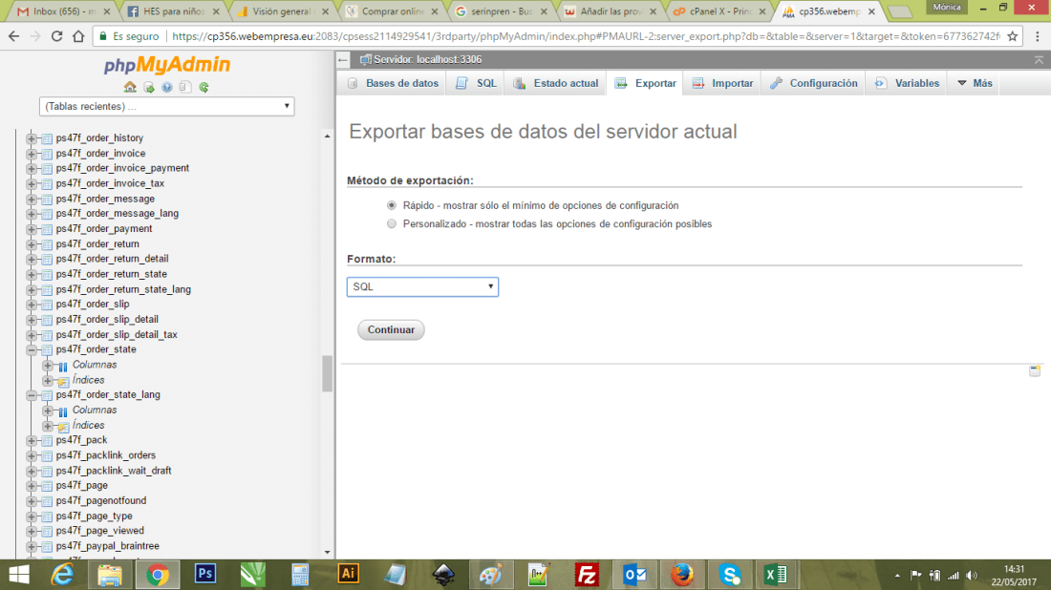The height and width of the screenshot is (590, 1051).
Task: Bookmark this page with the star icon
Action: [x=1012, y=36]
